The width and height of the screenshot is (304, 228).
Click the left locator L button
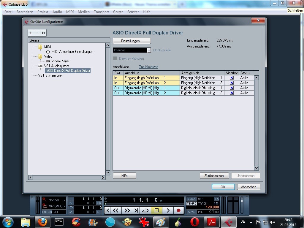[71, 199]
